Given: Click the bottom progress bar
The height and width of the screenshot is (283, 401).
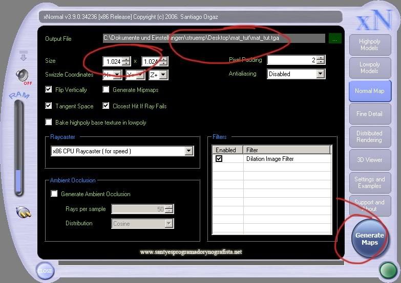Looking at the screenshot, I should 201,263.
